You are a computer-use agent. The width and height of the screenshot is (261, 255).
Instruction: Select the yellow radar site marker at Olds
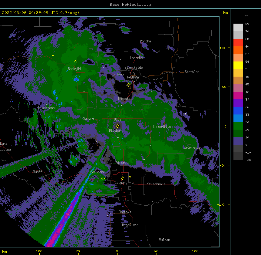tap(118, 126)
